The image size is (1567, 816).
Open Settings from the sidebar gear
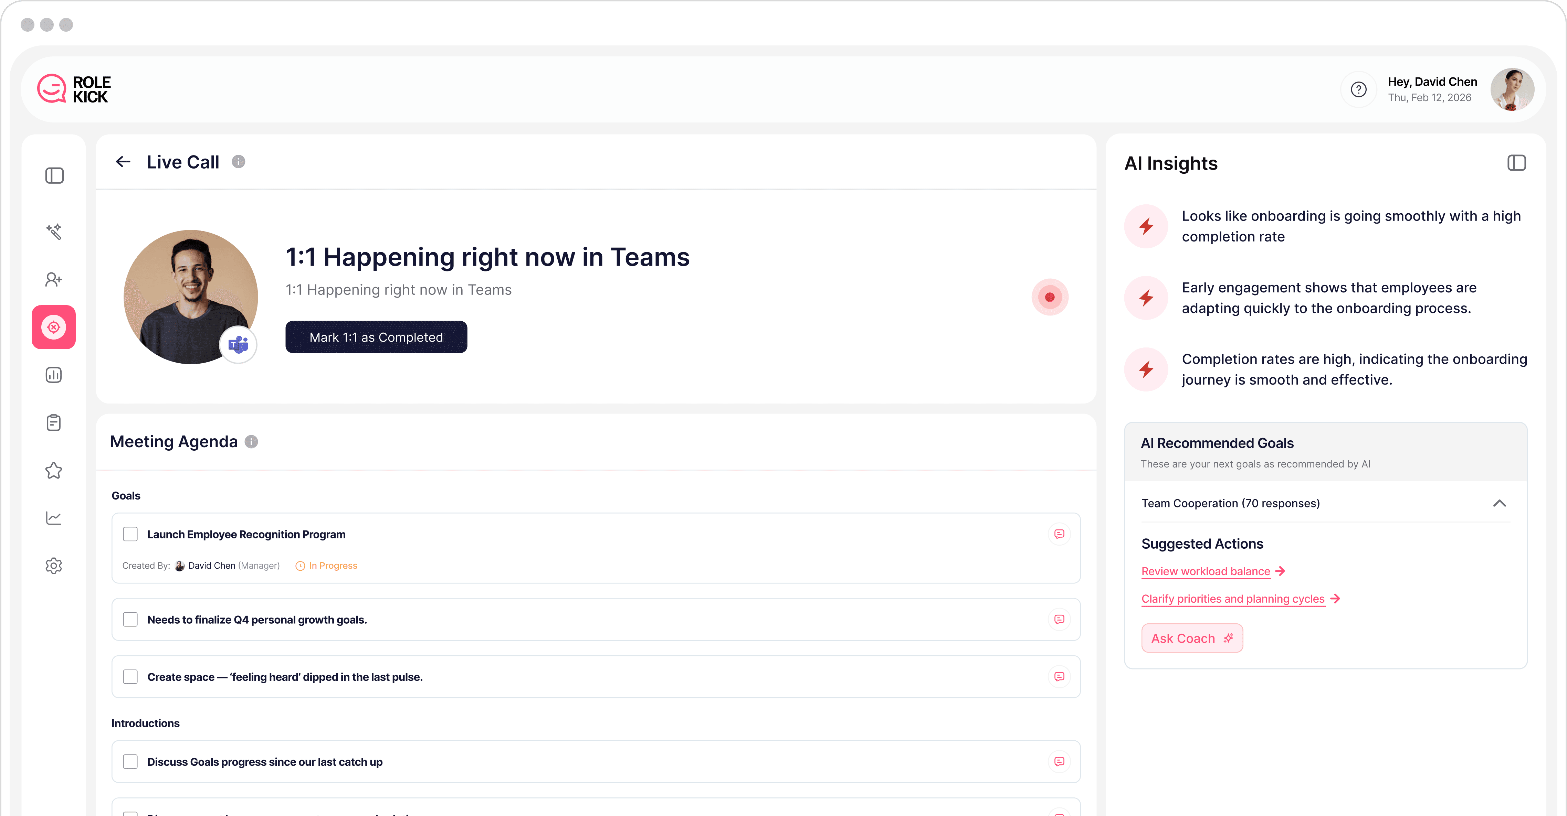[x=54, y=566]
